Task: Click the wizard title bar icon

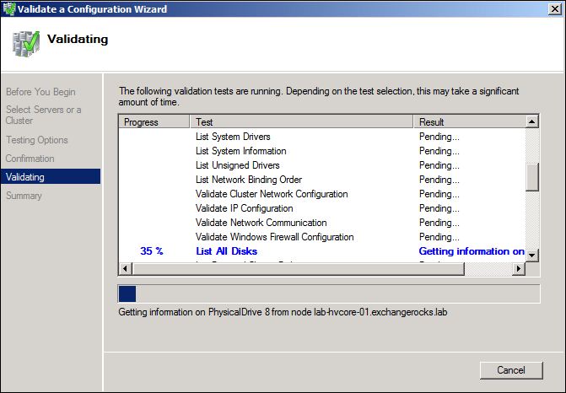Action: (x=8, y=9)
